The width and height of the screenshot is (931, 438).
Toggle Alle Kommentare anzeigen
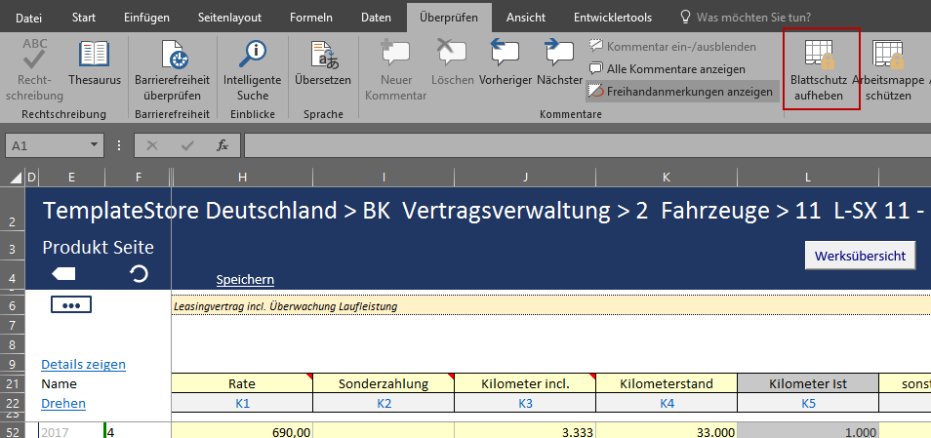[x=667, y=69]
